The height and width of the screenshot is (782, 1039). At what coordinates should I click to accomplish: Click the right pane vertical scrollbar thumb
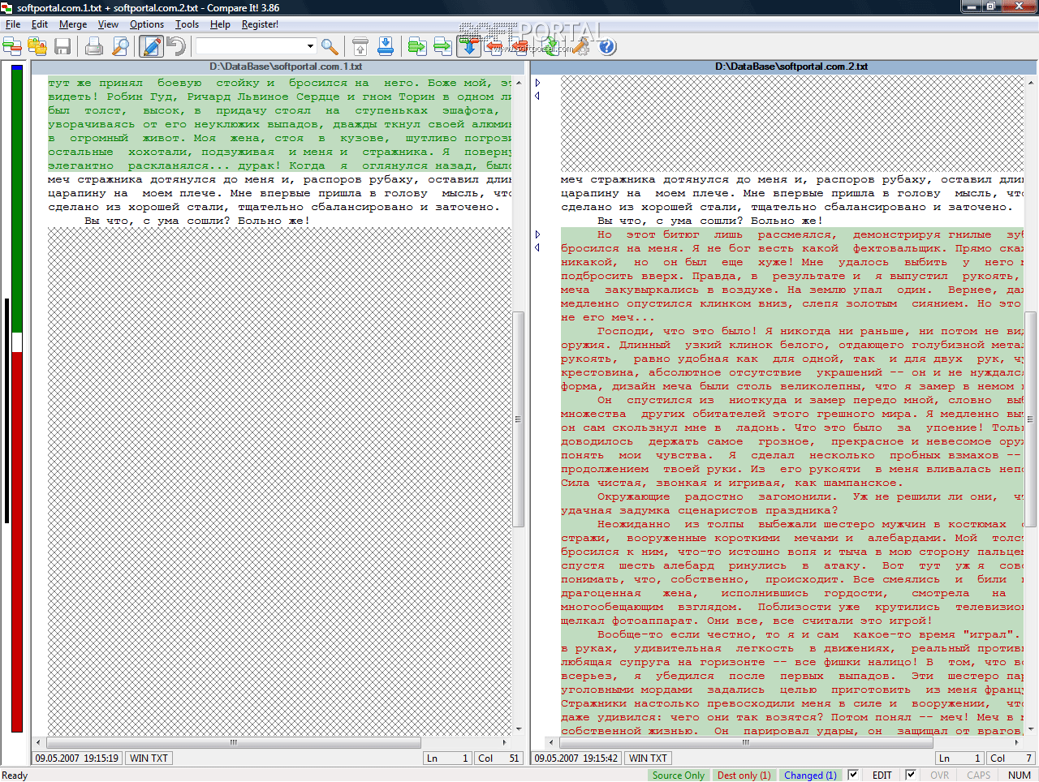[x=1031, y=419]
